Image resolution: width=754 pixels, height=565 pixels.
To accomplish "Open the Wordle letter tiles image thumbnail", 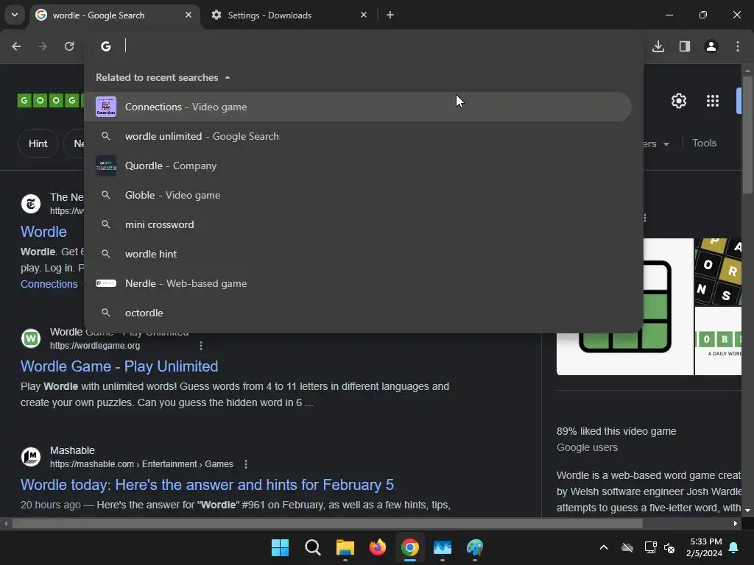I will pos(718,271).
